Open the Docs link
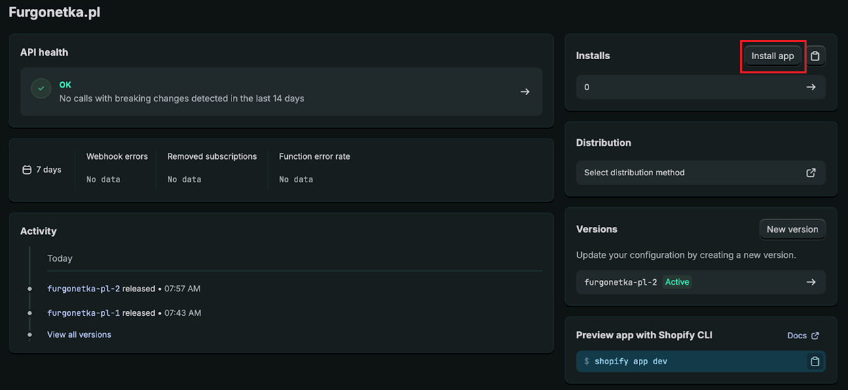Image resolution: width=848 pixels, height=390 pixels. pos(797,336)
